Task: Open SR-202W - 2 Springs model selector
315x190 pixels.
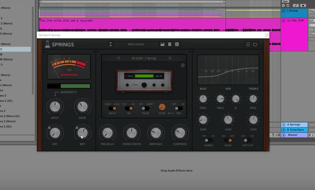Action: 144,58
